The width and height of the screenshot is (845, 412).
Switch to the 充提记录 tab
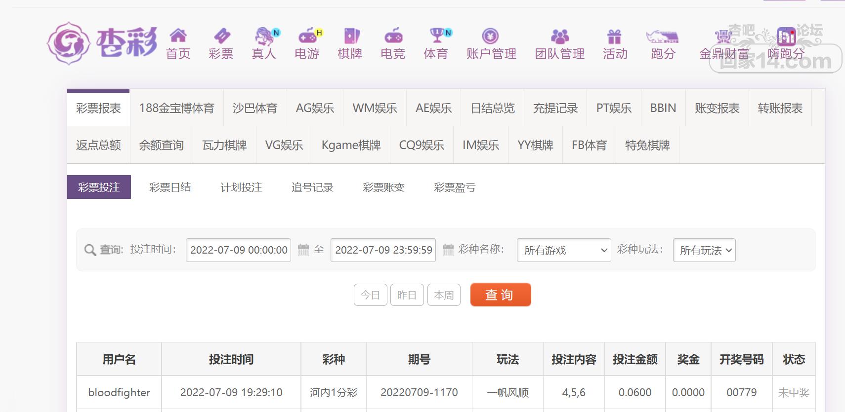point(555,108)
